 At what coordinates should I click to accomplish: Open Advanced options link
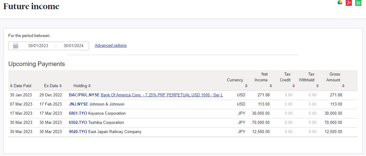(111, 46)
